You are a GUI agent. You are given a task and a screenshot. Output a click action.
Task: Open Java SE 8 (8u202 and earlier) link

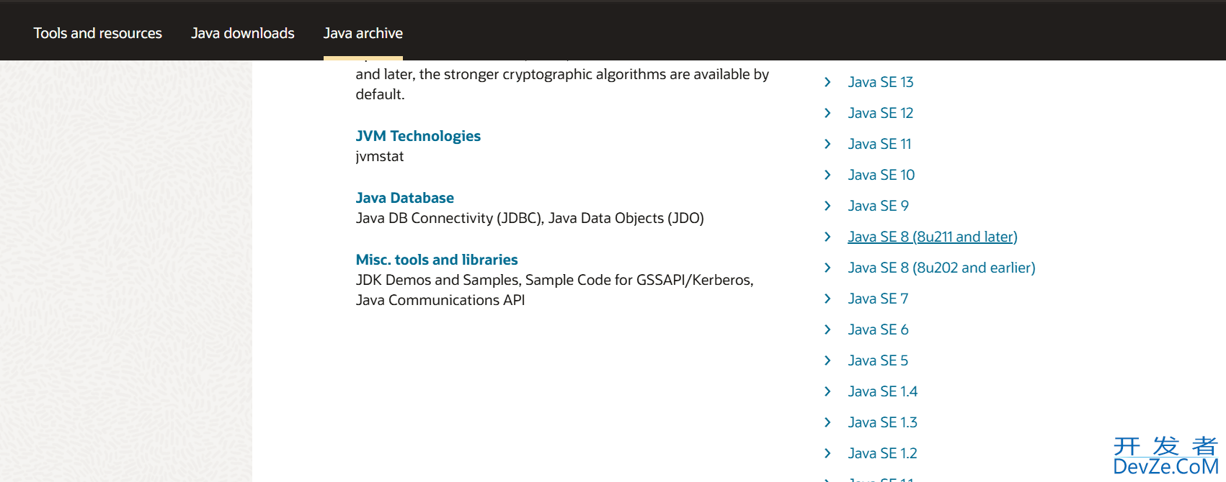941,268
